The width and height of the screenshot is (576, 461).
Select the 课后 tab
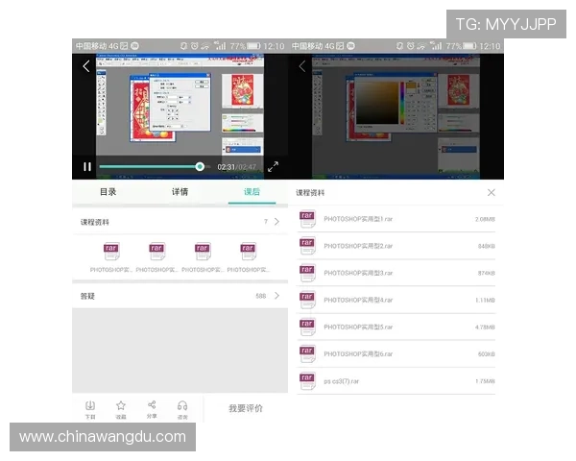coord(252,192)
